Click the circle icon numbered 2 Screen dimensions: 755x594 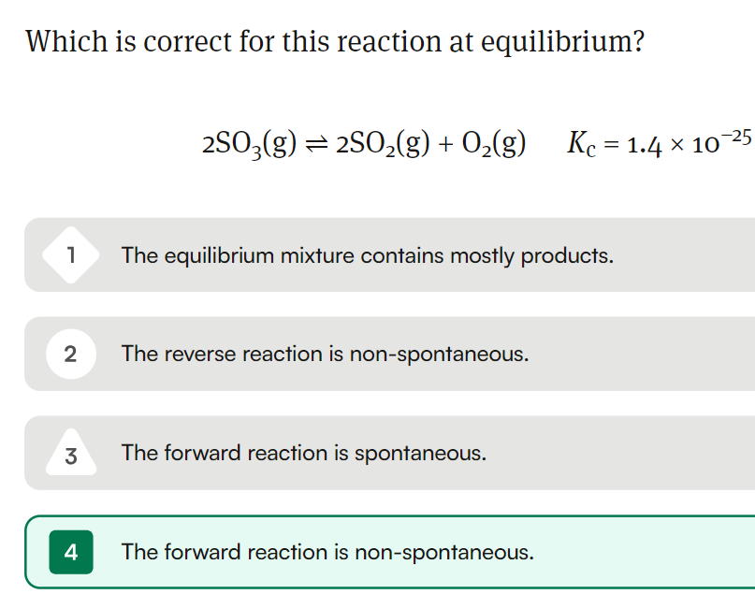point(71,354)
